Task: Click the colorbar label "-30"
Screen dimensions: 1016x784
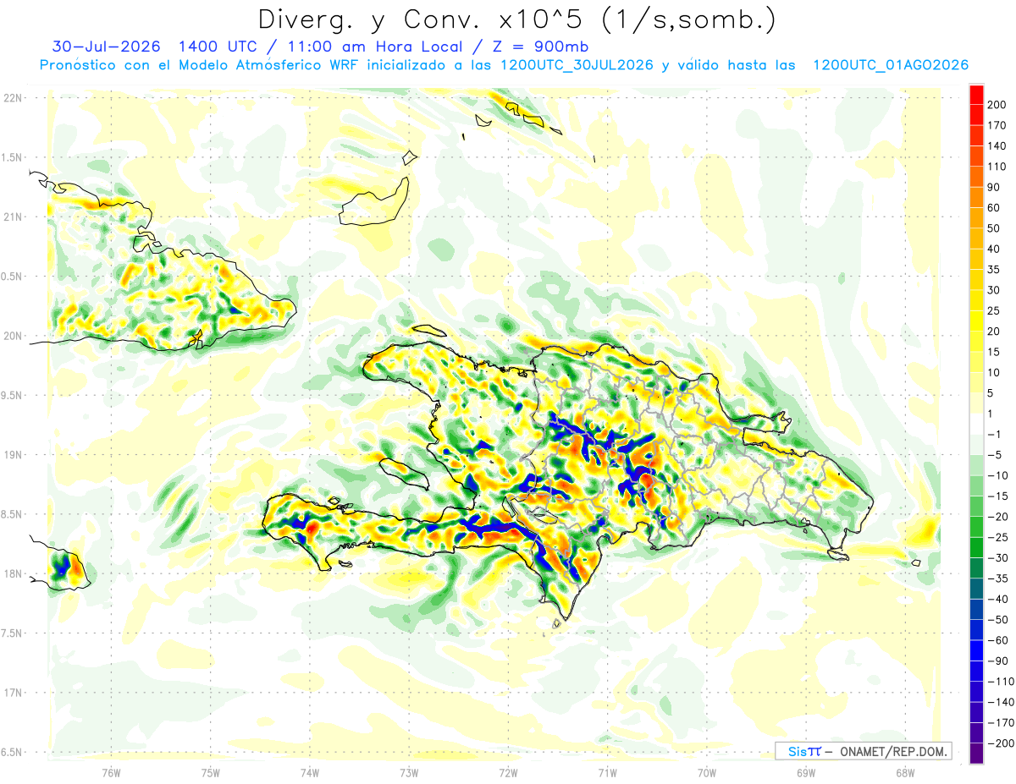Action: 997,557
